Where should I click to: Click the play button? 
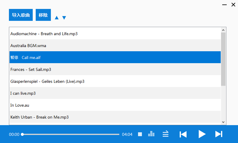[x=202, y=134]
